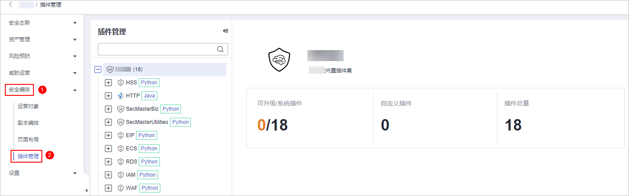
Task: Select the HSS plugin shield icon
Action: (x=121, y=83)
